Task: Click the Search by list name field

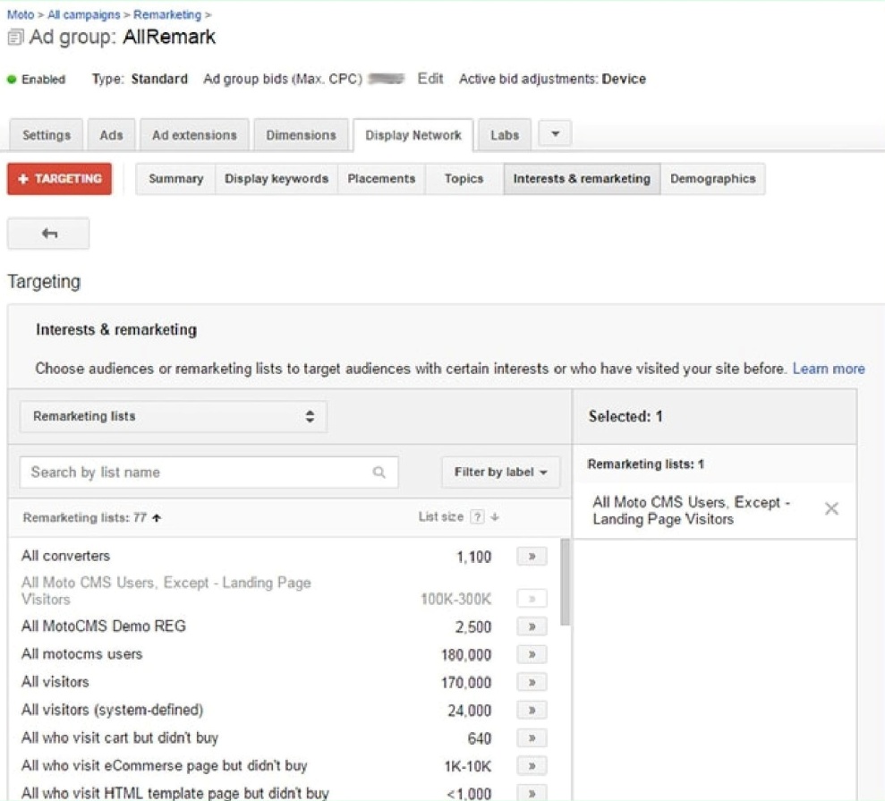Action: 197,473
